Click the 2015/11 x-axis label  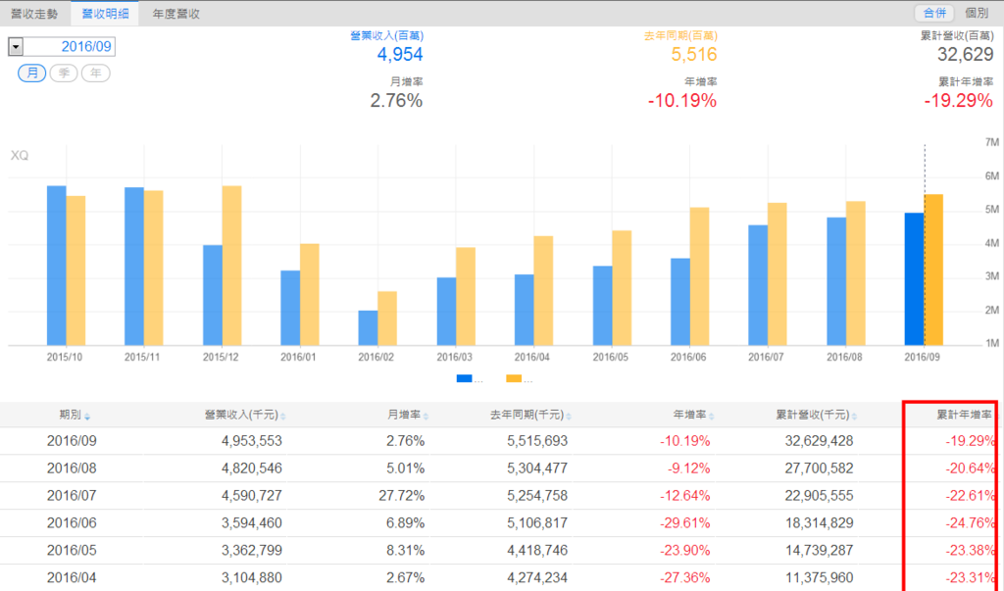142,358
